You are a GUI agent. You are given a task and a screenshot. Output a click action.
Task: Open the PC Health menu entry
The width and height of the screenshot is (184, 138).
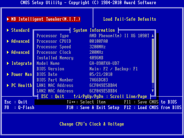pos(22,85)
